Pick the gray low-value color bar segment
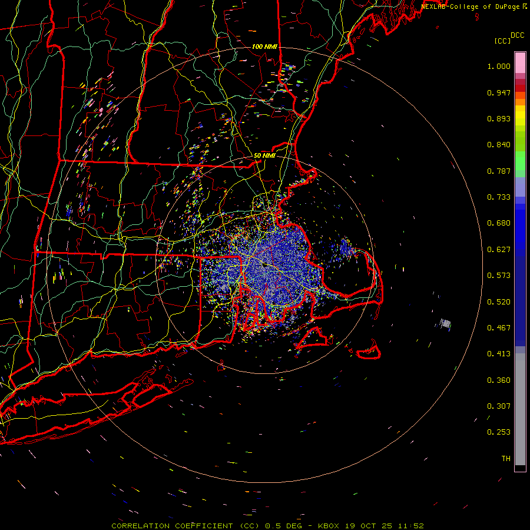The image size is (530, 530). (520, 409)
